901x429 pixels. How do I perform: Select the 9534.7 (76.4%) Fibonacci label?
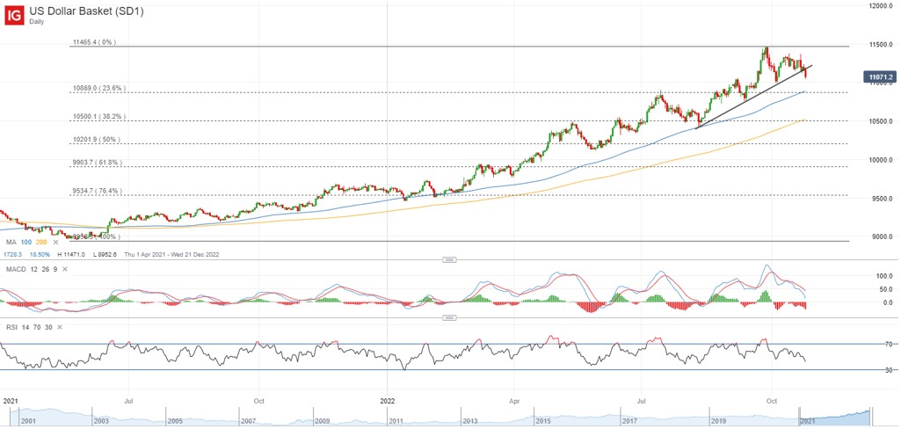tap(96, 191)
